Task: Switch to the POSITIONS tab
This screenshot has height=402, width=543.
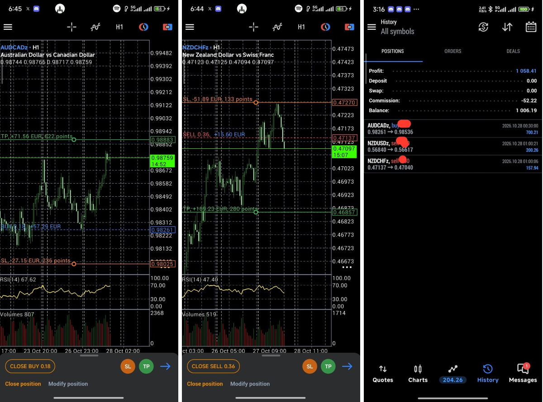Action: [x=393, y=51]
